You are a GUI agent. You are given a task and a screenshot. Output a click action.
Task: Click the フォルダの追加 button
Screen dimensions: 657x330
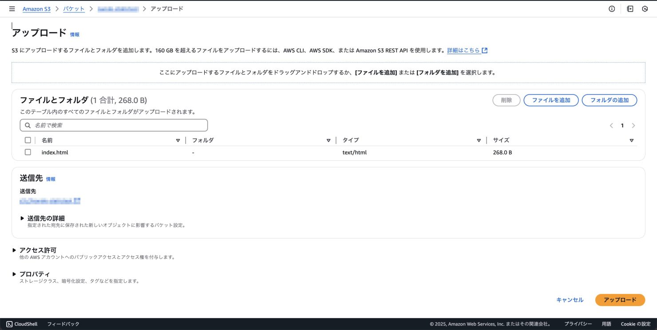pos(609,100)
